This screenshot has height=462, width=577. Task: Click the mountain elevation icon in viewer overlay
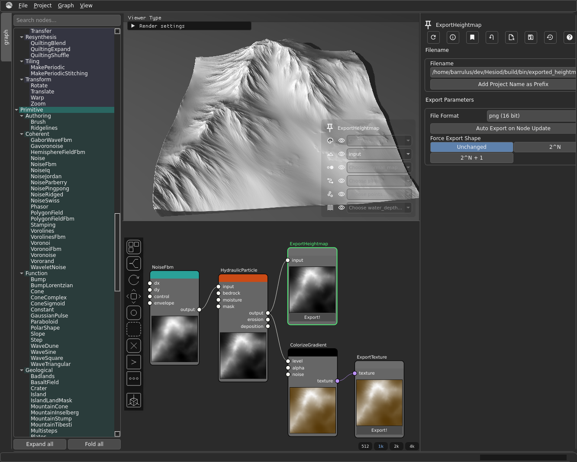(330, 154)
